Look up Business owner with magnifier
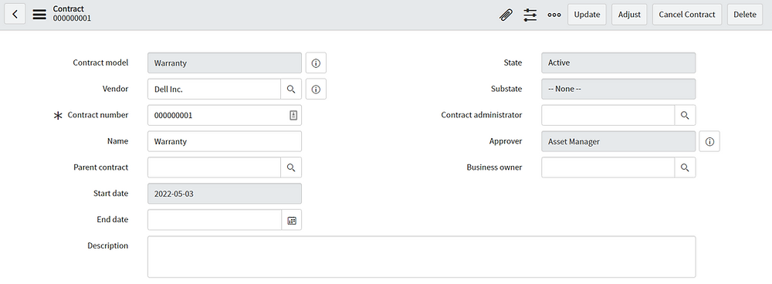772x284 pixels. (x=685, y=167)
